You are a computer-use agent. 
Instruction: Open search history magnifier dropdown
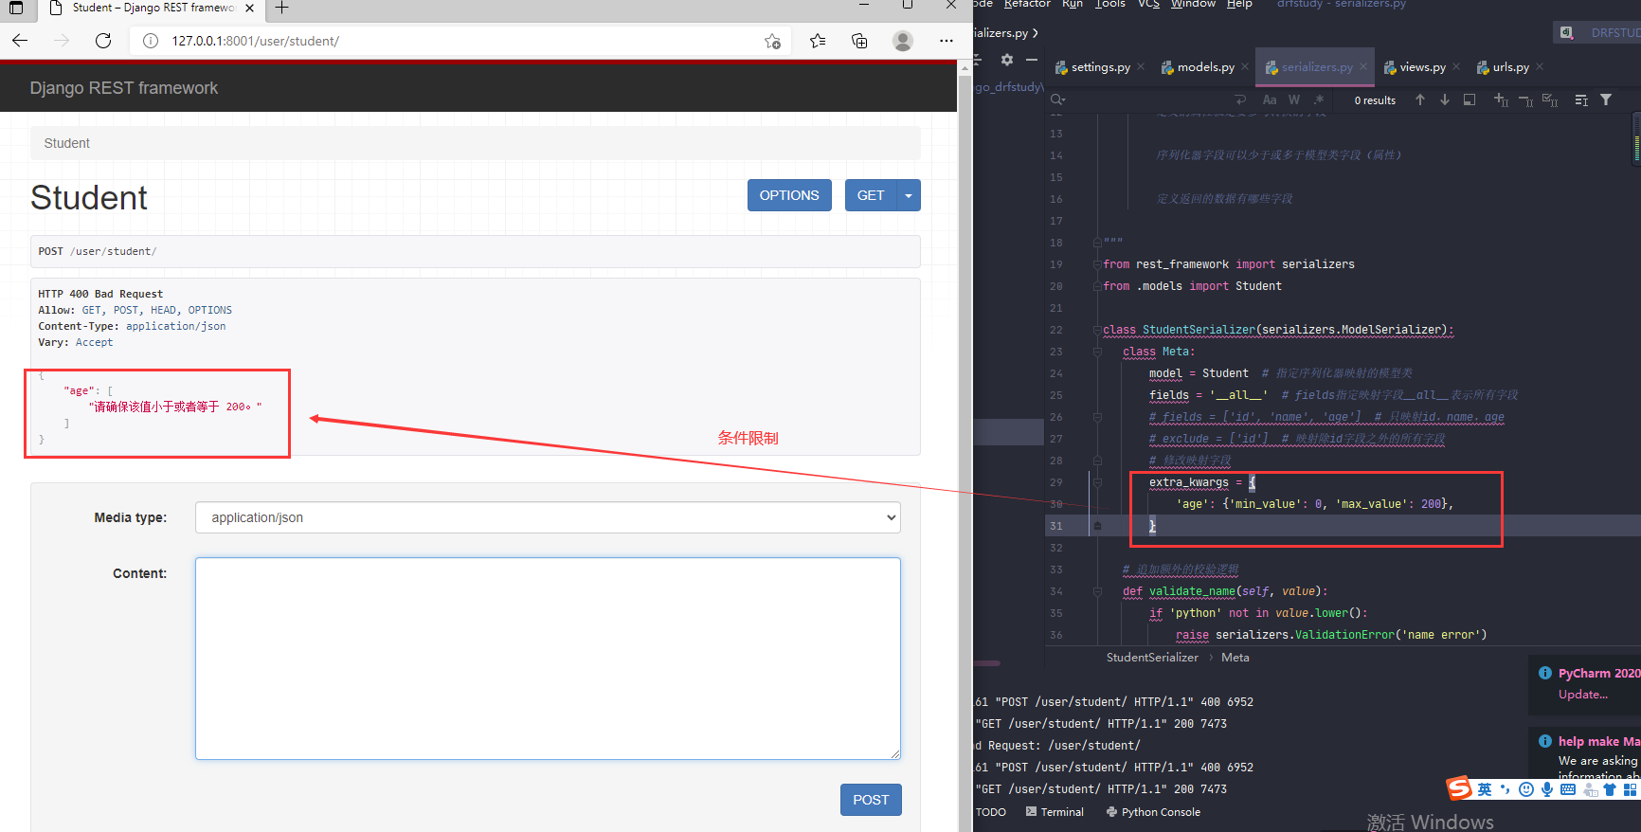pyautogui.click(x=1058, y=99)
